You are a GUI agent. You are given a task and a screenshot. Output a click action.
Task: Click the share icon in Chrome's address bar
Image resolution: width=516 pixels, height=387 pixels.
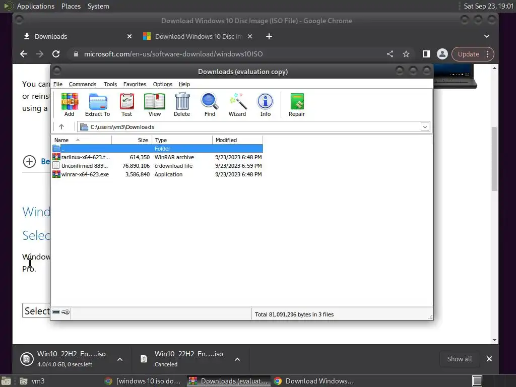pos(390,54)
